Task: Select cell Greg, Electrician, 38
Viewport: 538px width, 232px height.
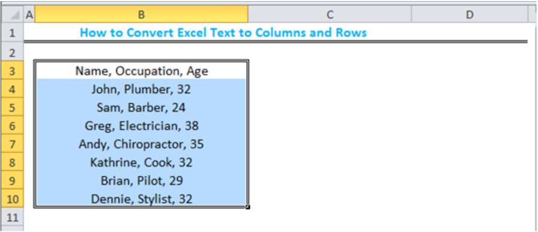Action: pos(141,126)
